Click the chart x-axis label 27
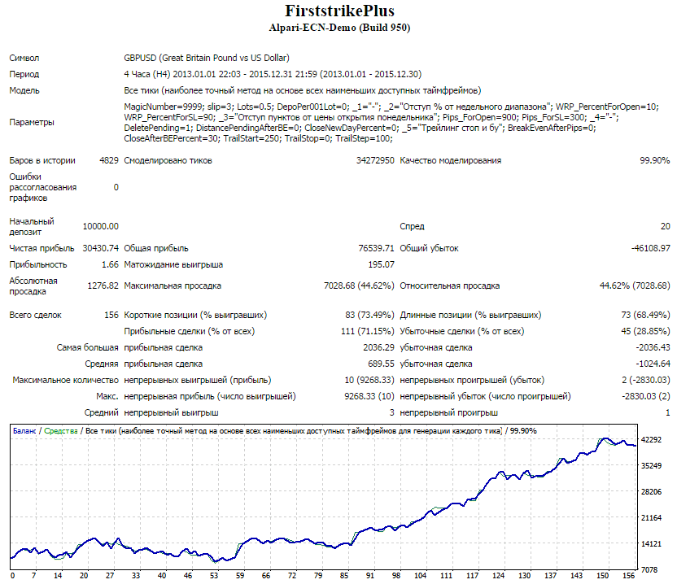This screenshot has height=584, width=677. [110, 575]
